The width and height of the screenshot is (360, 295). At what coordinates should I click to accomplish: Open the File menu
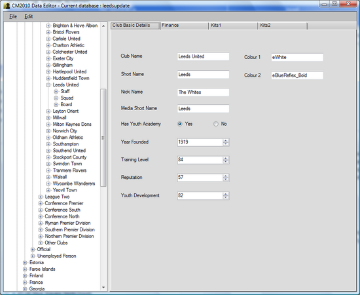tap(13, 16)
